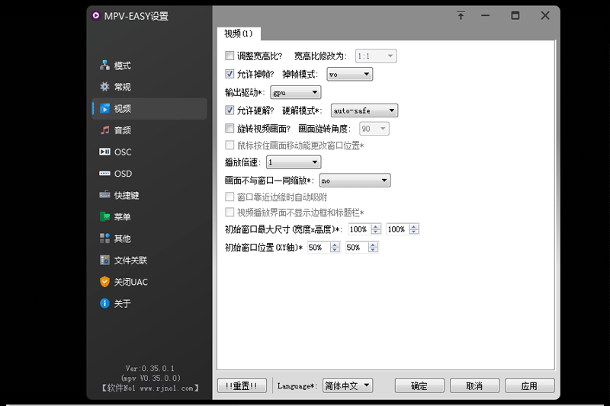Click the 视频 film icon
Viewport: 610px width, 406px height.
pyautogui.click(x=104, y=108)
